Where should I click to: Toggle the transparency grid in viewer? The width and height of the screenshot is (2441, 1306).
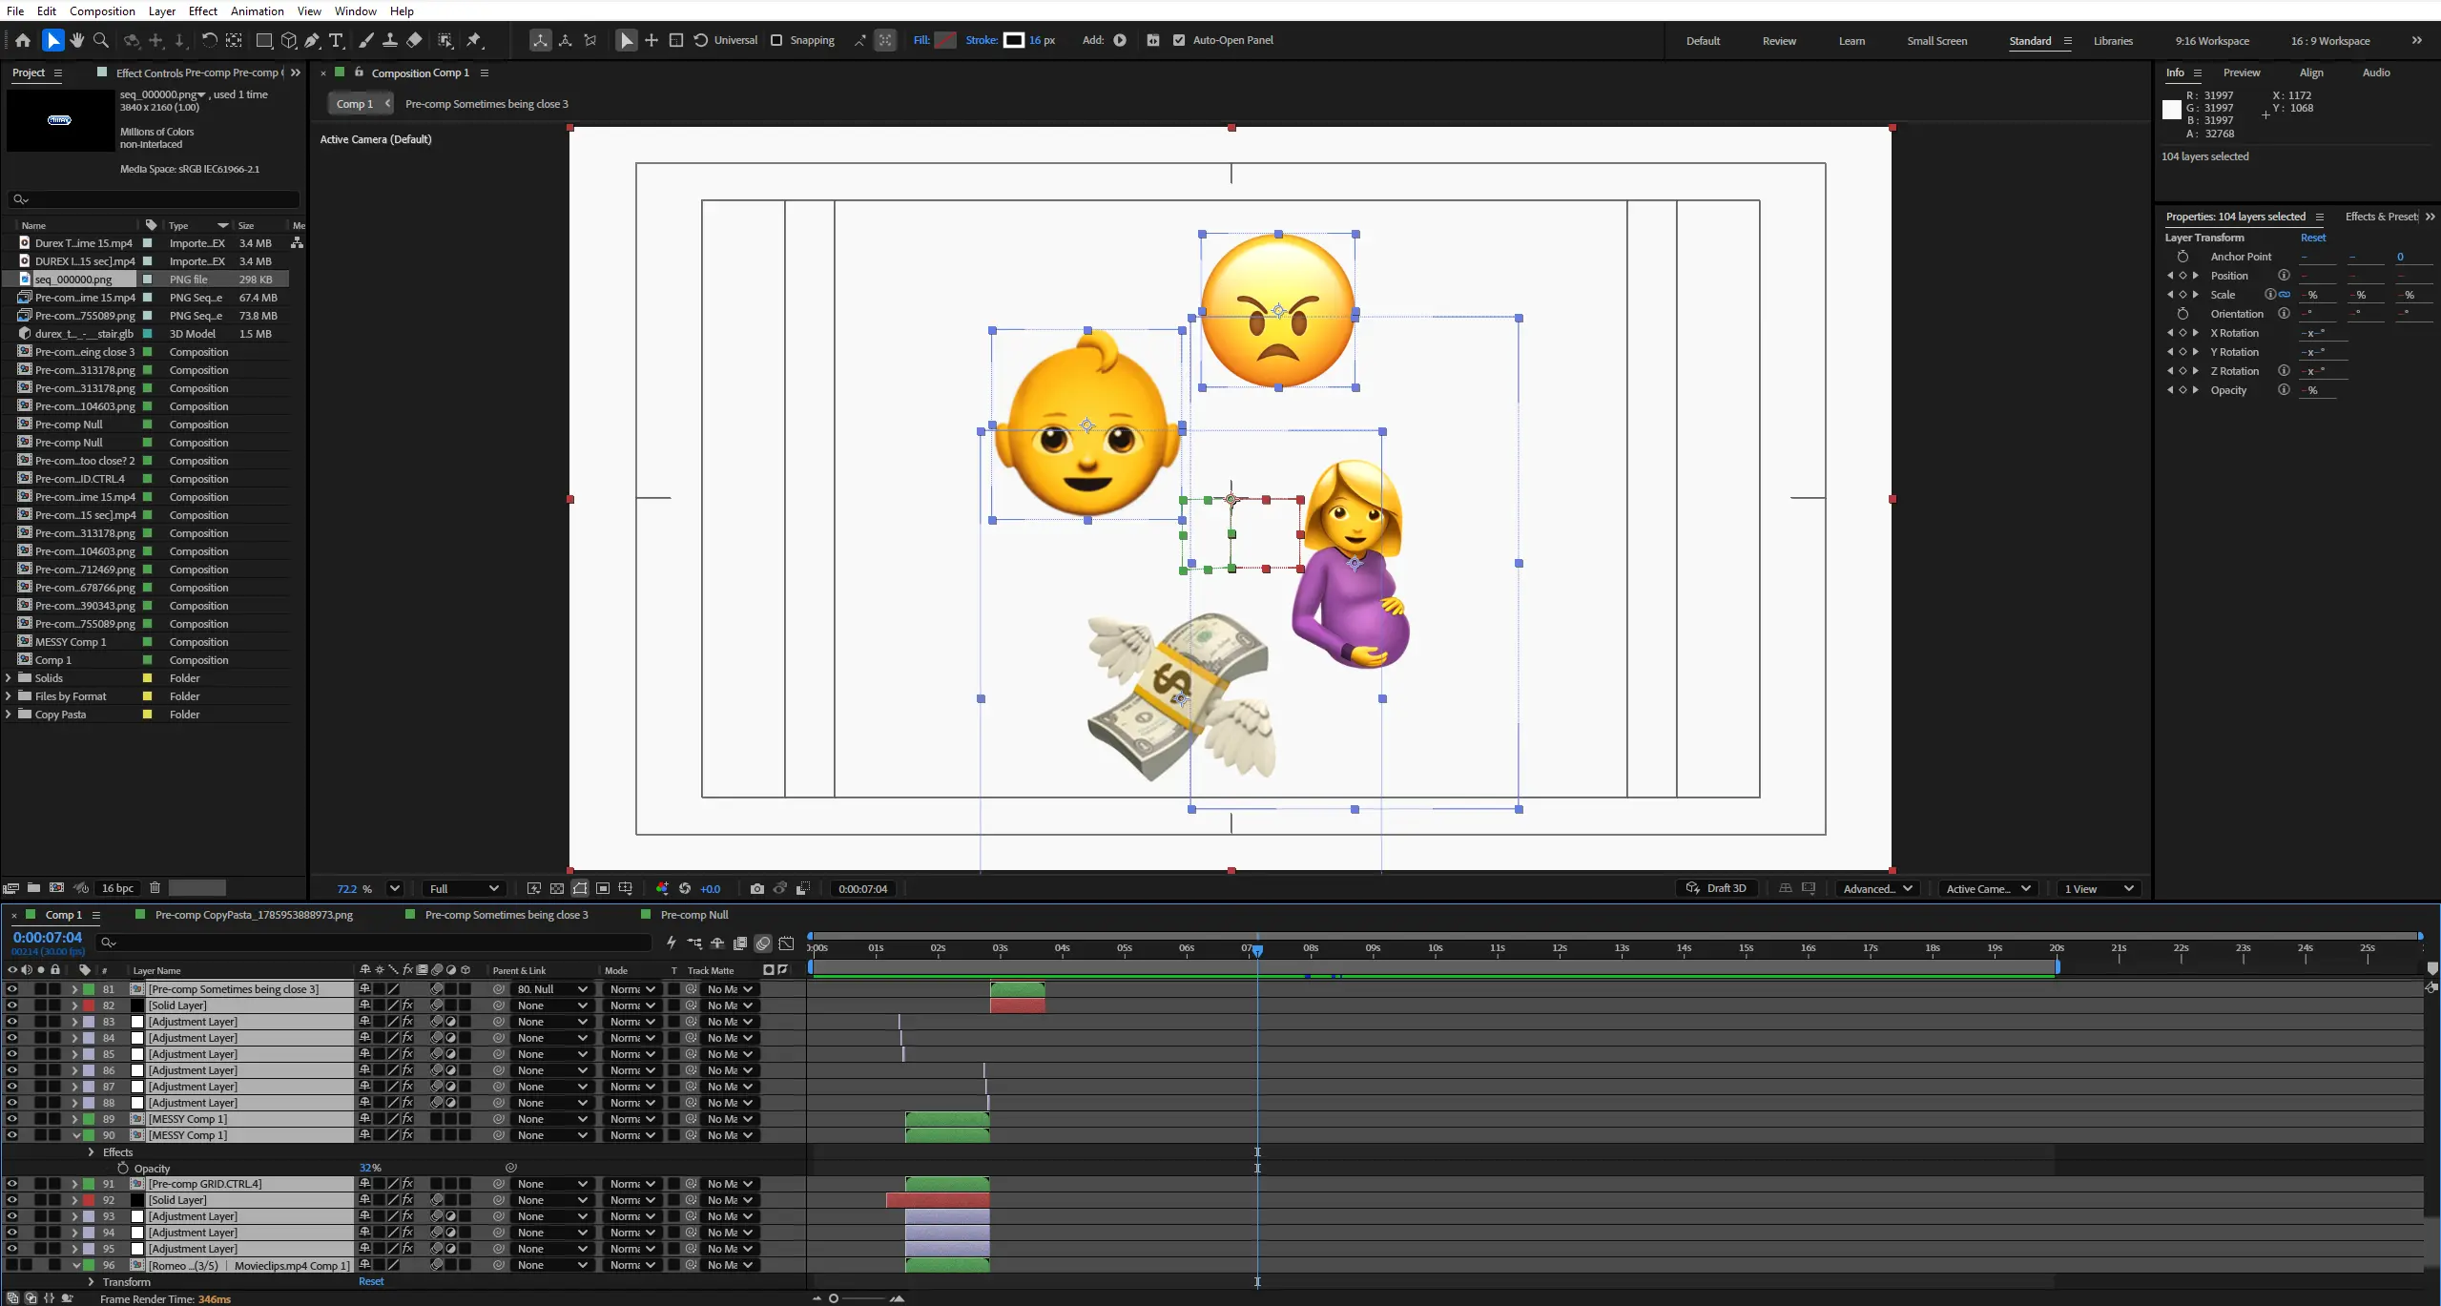pyautogui.click(x=557, y=888)
